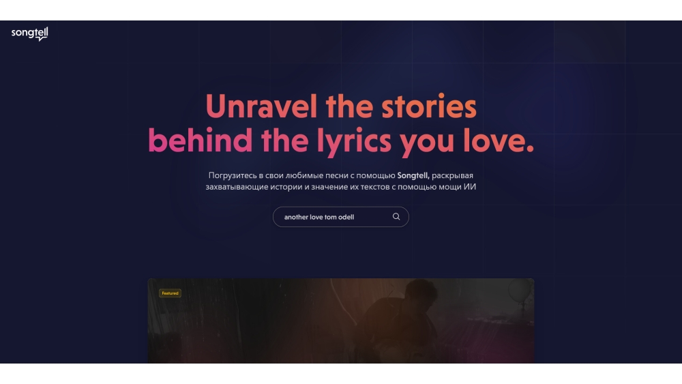Click the word 'odell' inside the search box
Viewport: 682px width, 384px height.
coord(346,217)
